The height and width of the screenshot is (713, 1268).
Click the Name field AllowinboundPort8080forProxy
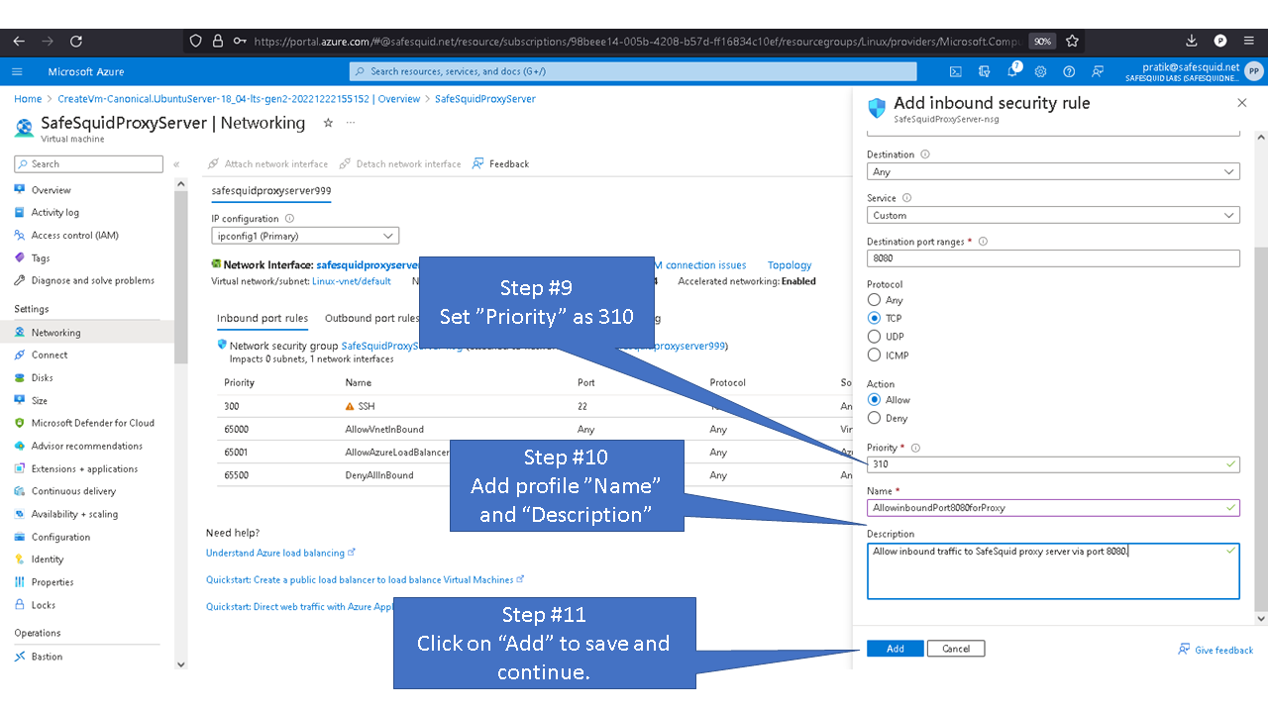(1053, 507)
